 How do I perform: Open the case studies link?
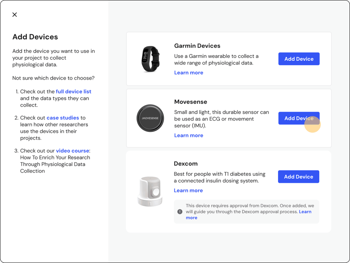[x=63, y=117]
